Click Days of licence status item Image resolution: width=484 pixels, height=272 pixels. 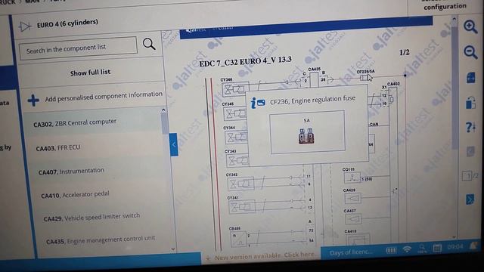pyautogui.click(x=351, y=252)
